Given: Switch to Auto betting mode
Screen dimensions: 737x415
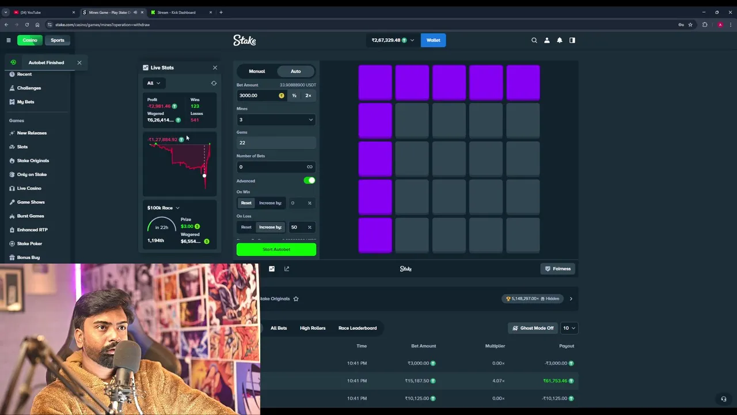Looking at the screenshot, I should 295,71.
